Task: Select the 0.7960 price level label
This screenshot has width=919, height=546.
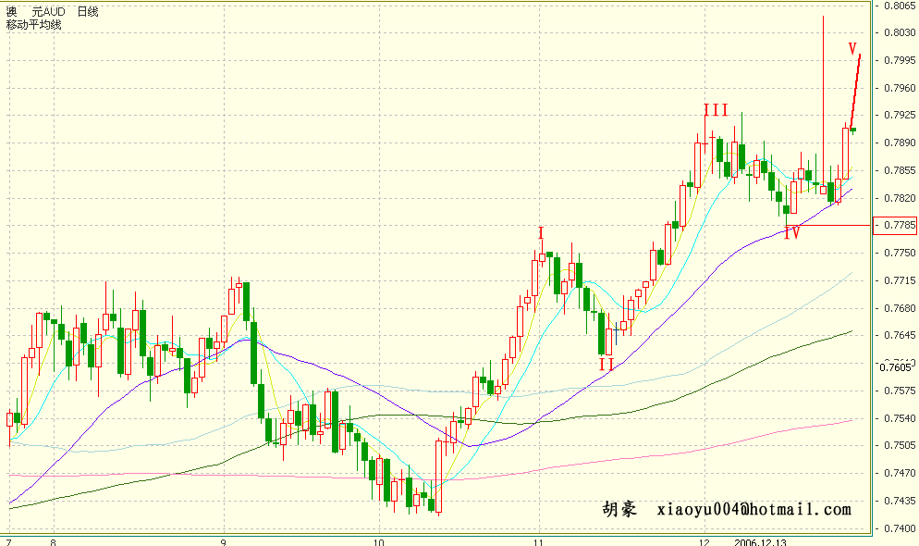Action: point(900,87)
